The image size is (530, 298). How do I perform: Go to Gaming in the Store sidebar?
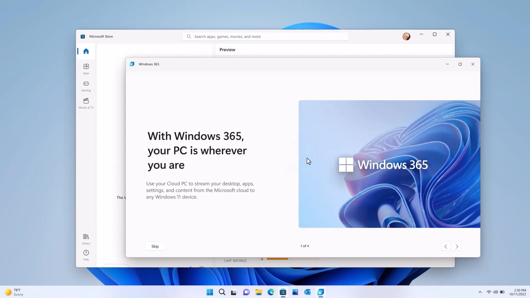(x=86, y=86)
